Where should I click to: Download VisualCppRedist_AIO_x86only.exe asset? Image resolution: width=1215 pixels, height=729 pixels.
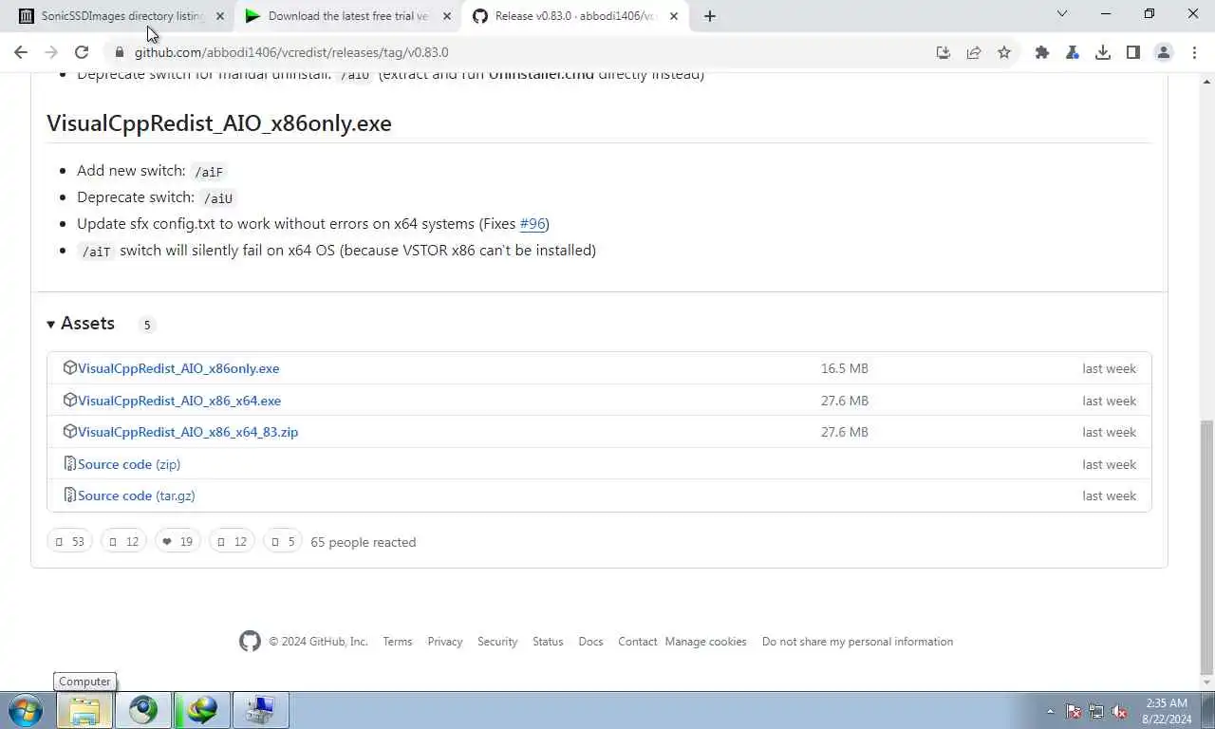click(178, 368)
